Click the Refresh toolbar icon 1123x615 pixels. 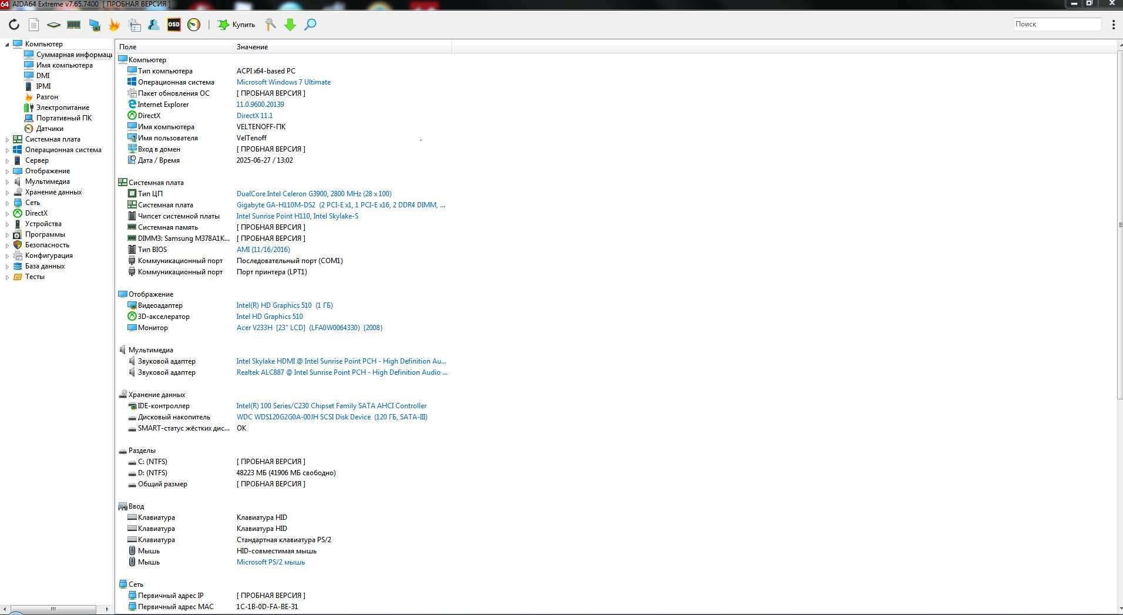click(x=14, y=25)
